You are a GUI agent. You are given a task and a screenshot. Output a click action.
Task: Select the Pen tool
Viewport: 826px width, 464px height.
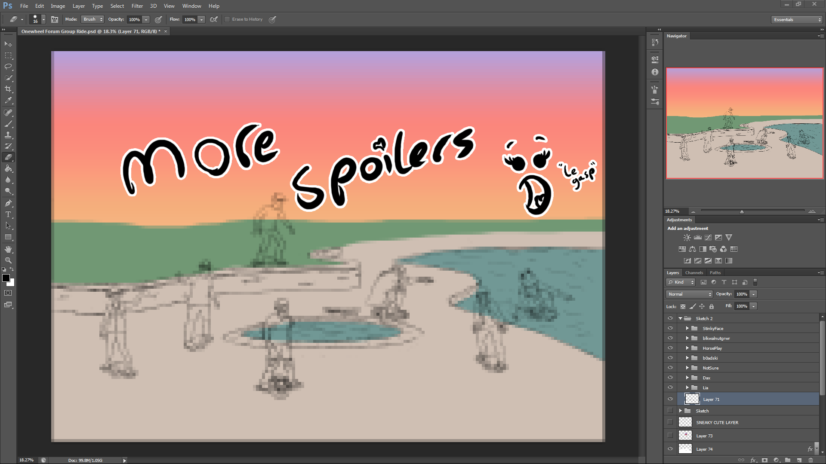pyautogui.click(x=8, y=203)
